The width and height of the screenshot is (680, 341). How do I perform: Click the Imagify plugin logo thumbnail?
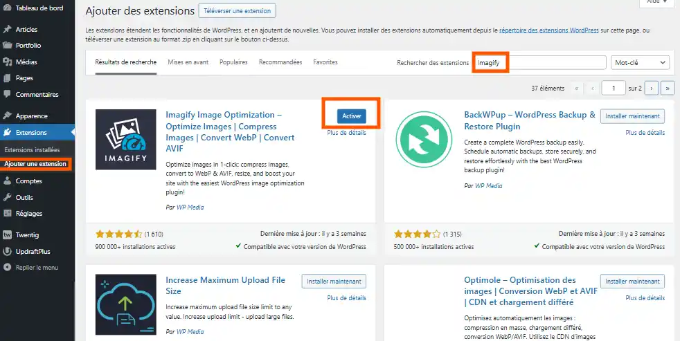pos(126,140)
